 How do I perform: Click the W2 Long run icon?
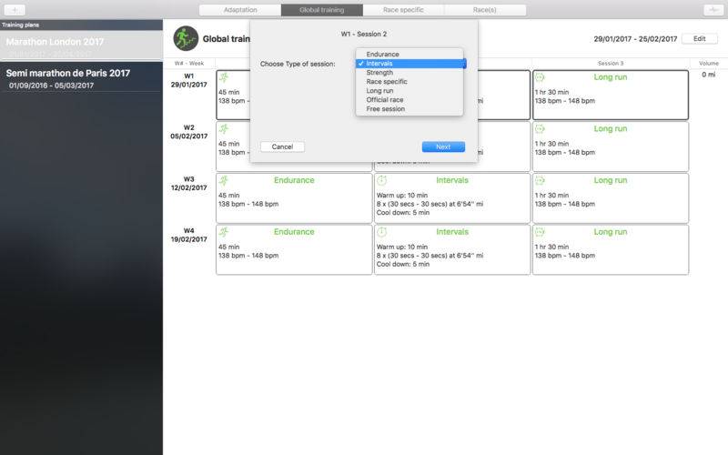click(540, 128)
